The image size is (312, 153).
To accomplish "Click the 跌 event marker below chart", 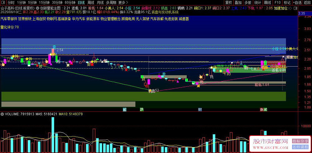I will point(142,109).
